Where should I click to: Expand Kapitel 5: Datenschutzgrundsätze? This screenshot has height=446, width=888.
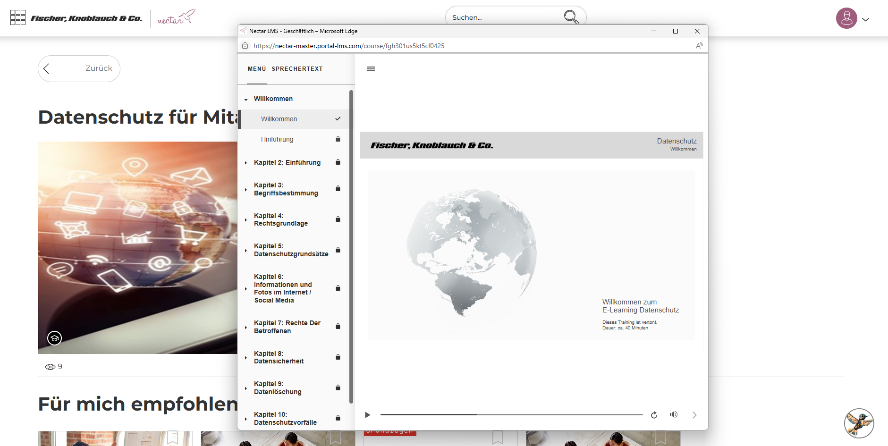pos(291,250)
